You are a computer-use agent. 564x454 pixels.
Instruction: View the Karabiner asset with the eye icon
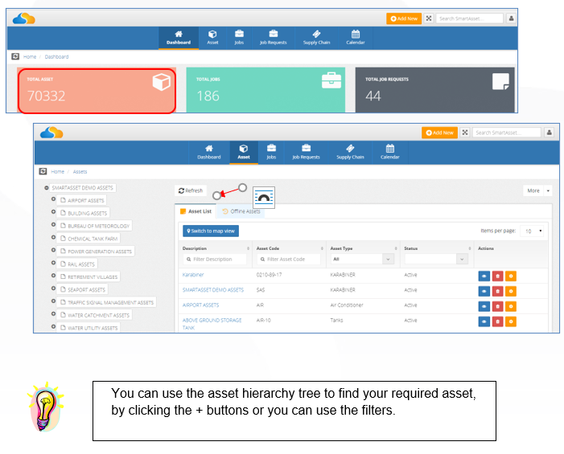484,276
